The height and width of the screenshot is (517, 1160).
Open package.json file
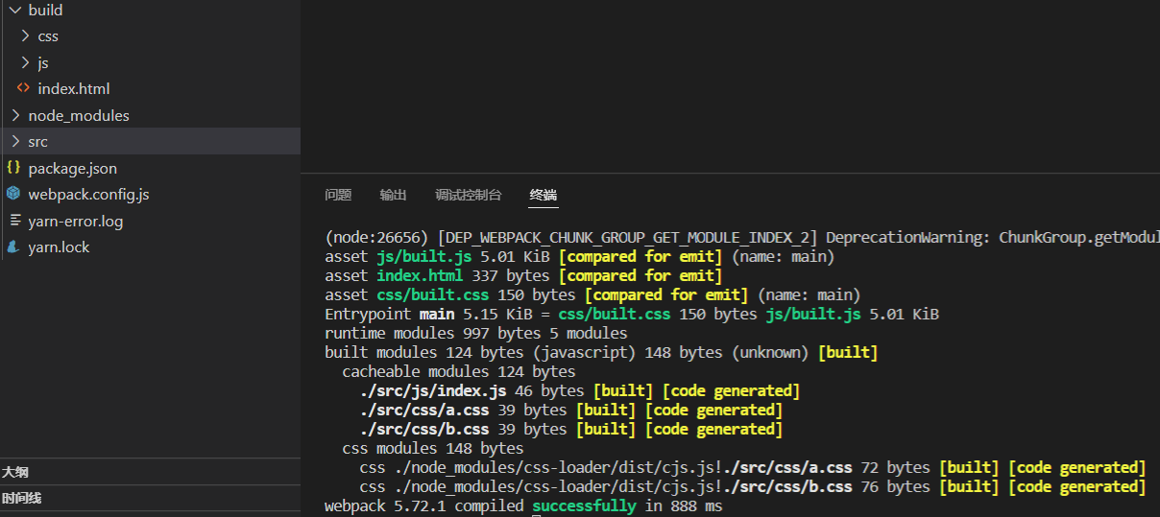(73, 168)
